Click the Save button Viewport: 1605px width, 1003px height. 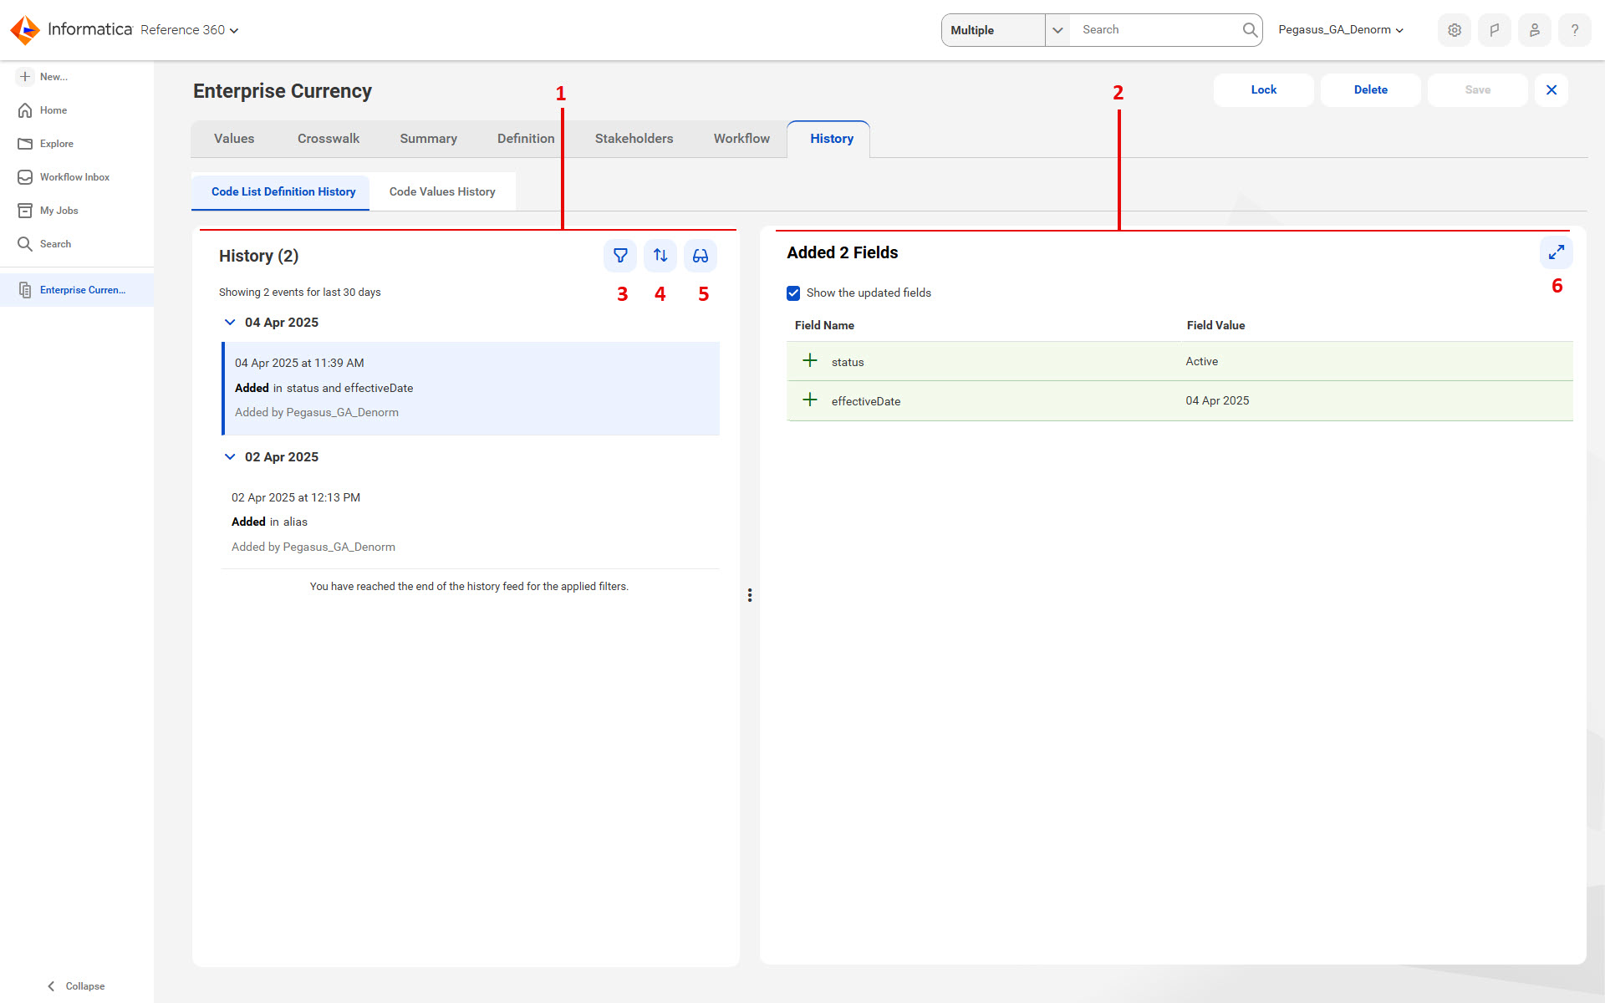[x=1478, y=90]
